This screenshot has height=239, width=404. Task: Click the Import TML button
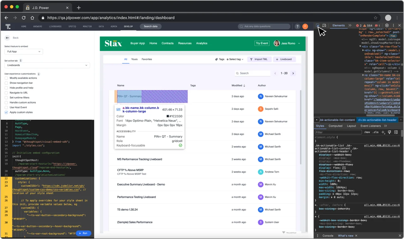tap(259, 59)
